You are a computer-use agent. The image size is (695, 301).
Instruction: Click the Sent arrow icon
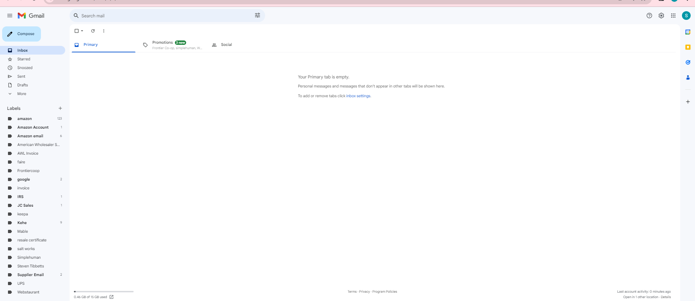coord(10,77)
